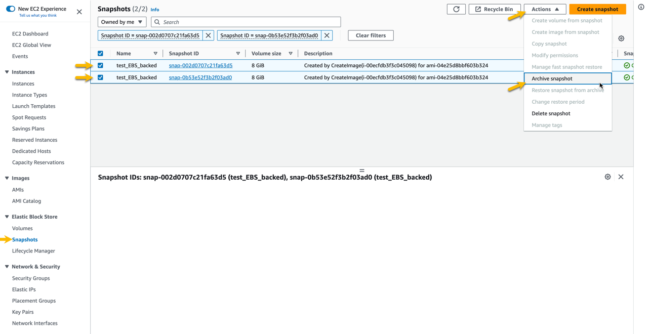
Task: Uncheck snapshot snap-0b53e52f3b2f03ad0 row
Action: (x=100, y=77)
